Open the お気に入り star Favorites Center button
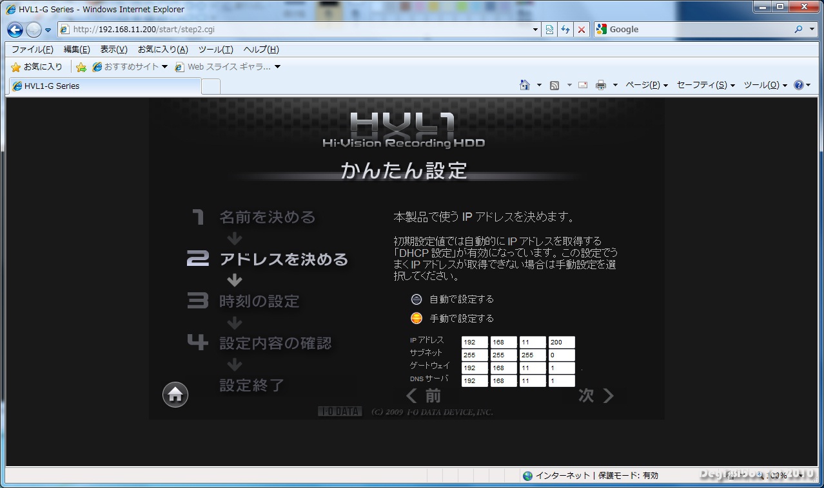The height and width of the screenshot is (488, 824). coord(37,66)
